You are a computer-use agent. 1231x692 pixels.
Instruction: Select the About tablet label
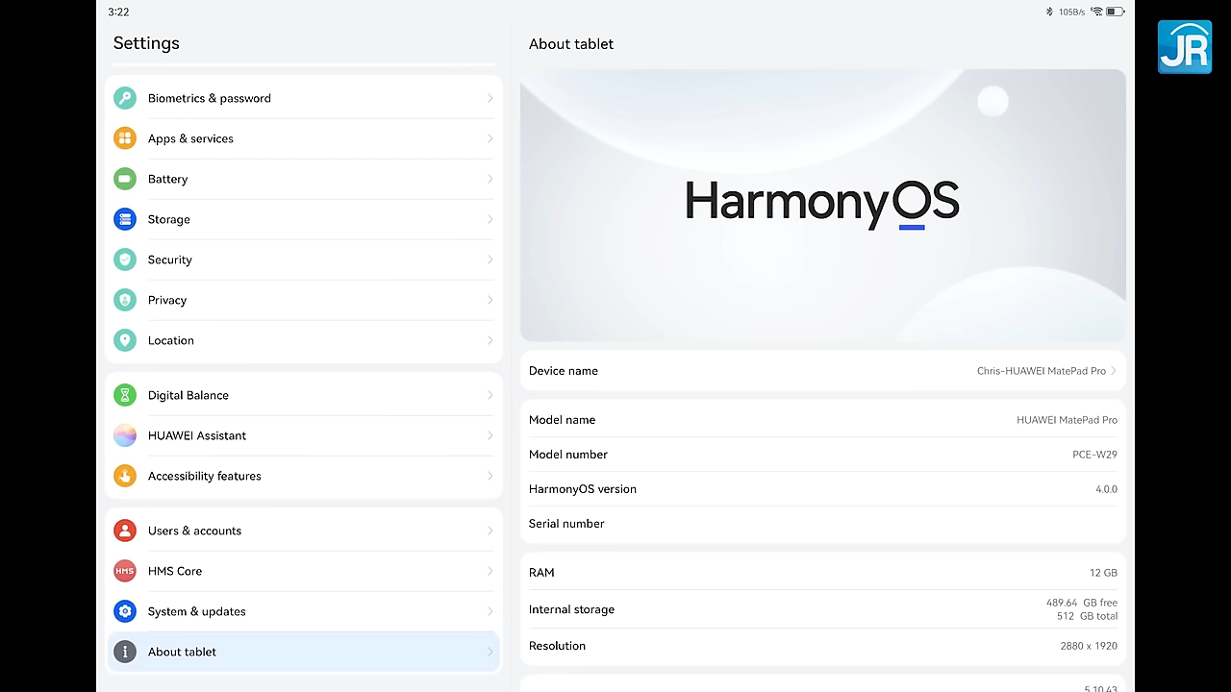pyautogui.click(x=182, y=652)
